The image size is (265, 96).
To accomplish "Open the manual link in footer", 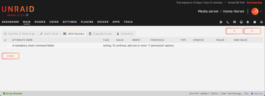I will click(x=257, y=93).
